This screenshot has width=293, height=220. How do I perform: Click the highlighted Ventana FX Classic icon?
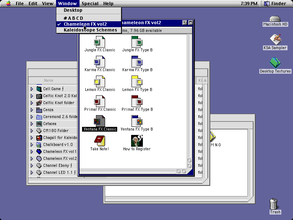pyautogui.click(x=99, y=121)
